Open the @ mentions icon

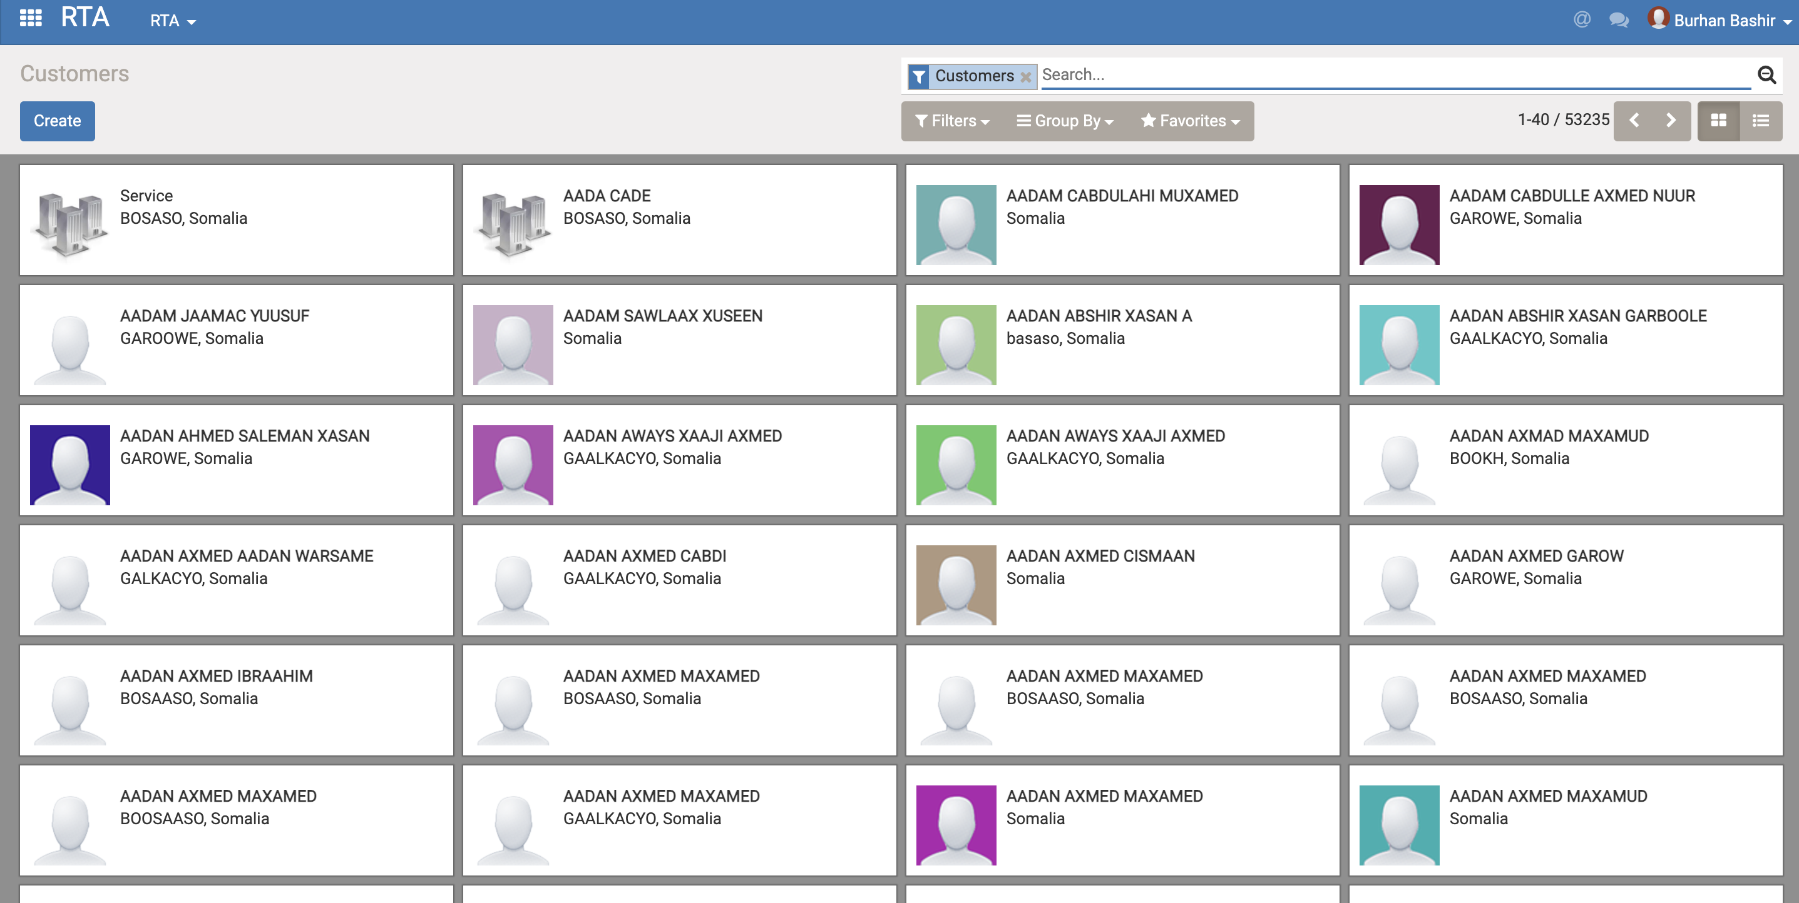(1582, 19)
